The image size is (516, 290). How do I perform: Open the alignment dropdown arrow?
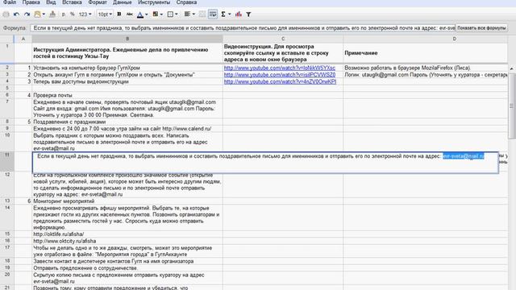(x=193, y=14)
